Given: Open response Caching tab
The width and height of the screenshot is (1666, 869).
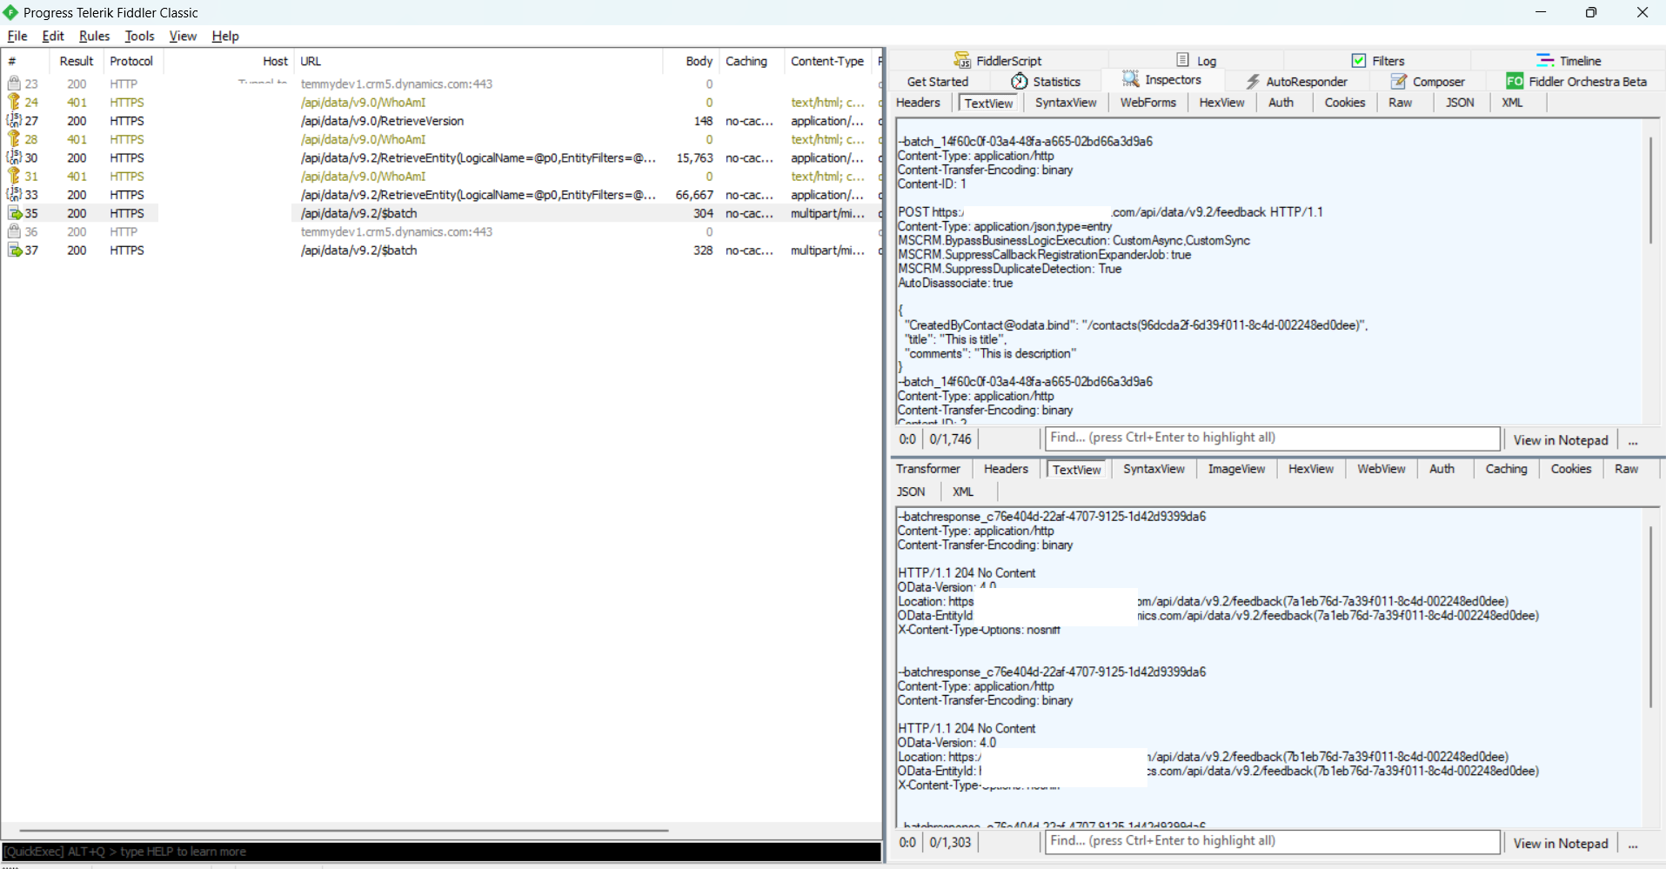Looking at the screenshot, I should click(x=1506, y=468).
